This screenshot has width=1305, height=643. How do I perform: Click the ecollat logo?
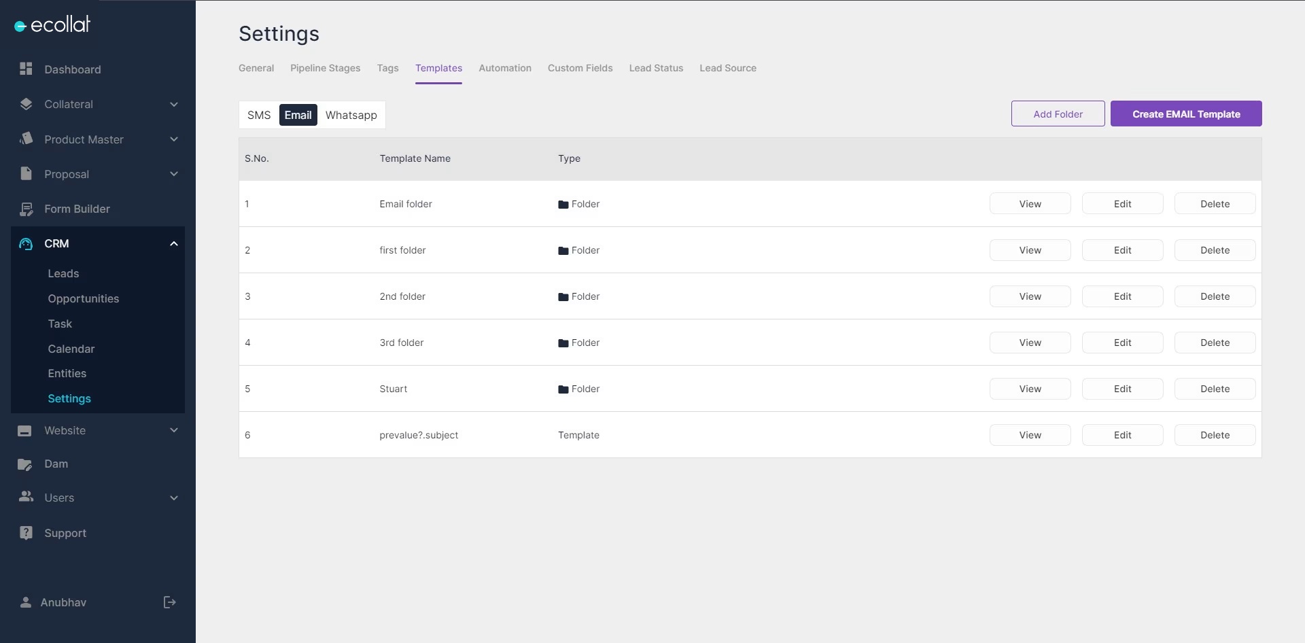click(52, 25)
